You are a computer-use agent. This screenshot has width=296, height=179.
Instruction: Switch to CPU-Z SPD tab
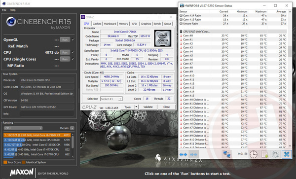pyautogui.click(x=134, y=24)
